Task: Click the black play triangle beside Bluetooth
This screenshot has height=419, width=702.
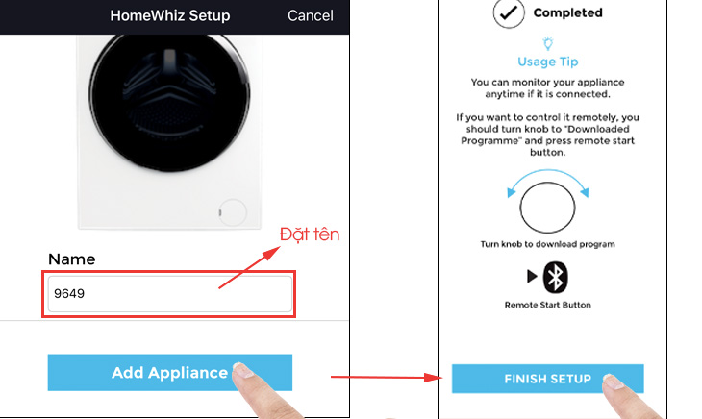Action: tap(532, 277)
